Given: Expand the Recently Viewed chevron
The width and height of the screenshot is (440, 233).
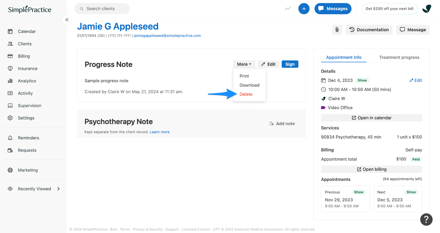Looking at the screenshot, I should [58, 189].
